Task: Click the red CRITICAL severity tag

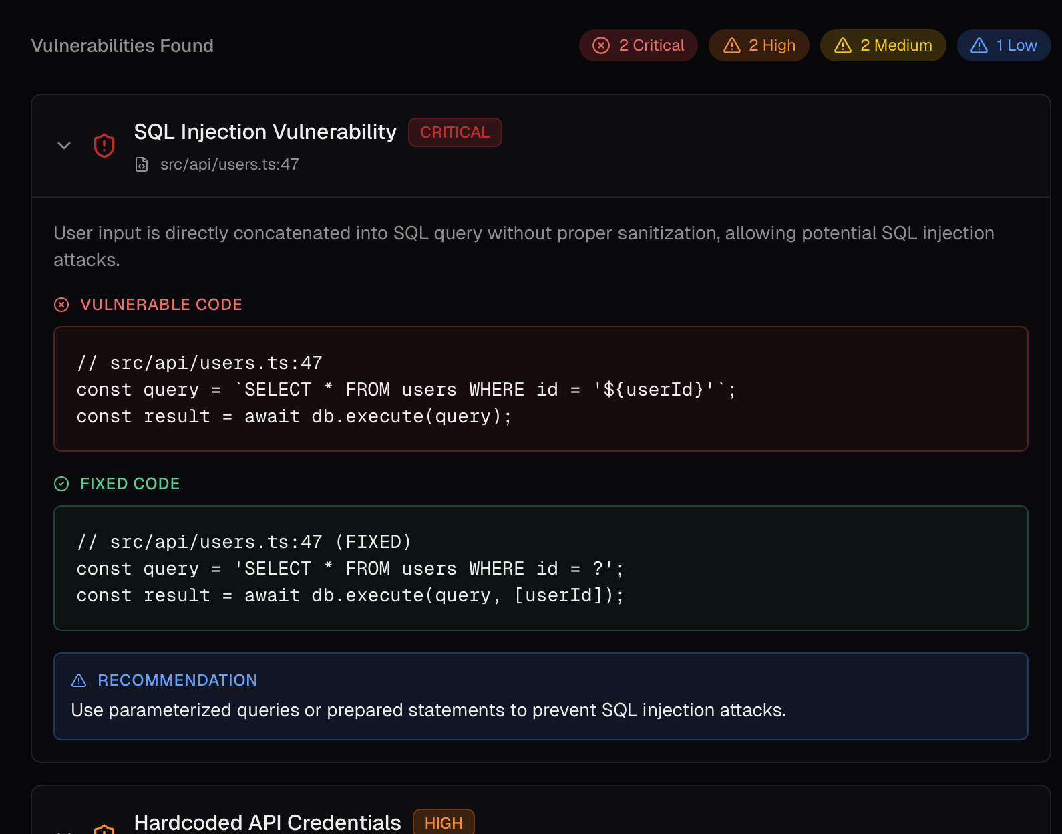Action: click(x=455, y=132)
